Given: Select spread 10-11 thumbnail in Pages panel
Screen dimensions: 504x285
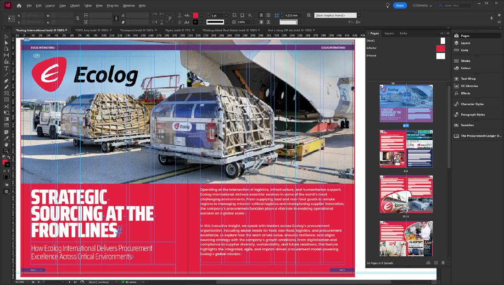Looking at the screenshot, I should click(406, 194).
